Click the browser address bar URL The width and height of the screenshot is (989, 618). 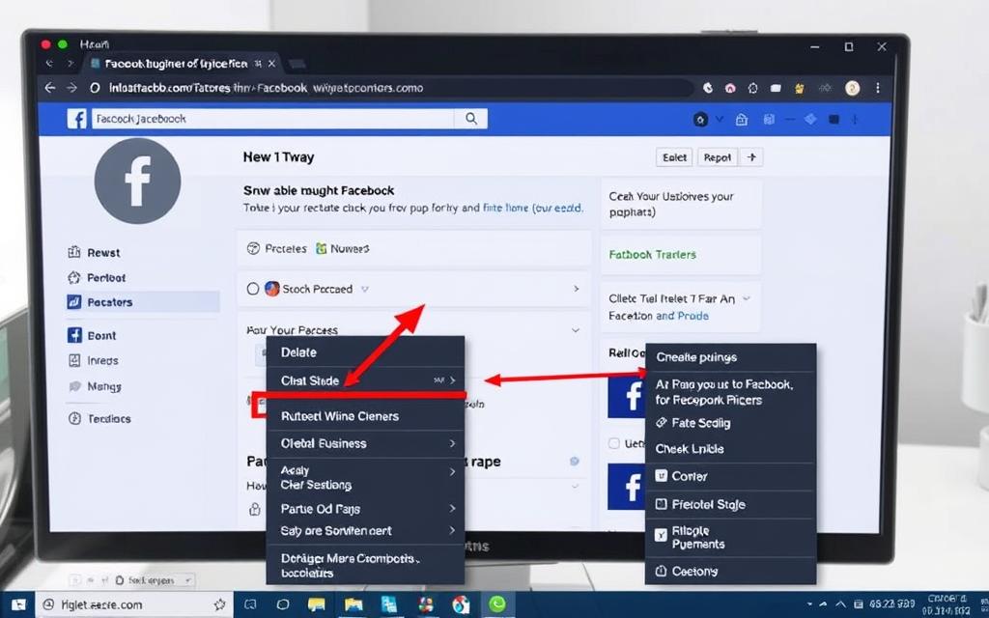(266, 88)
